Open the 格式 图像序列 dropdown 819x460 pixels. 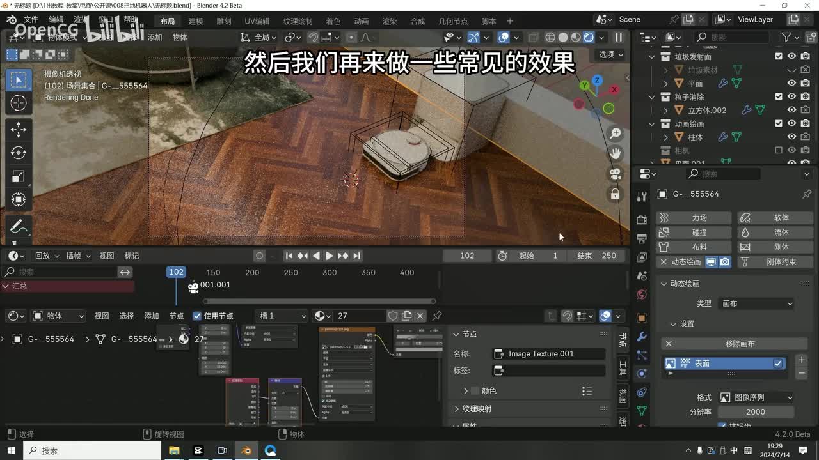coord(756,397)
